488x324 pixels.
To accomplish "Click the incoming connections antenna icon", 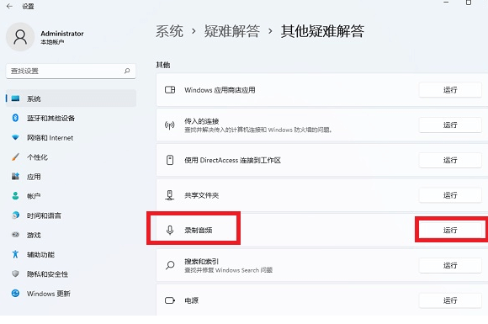I will pos(170,125).
